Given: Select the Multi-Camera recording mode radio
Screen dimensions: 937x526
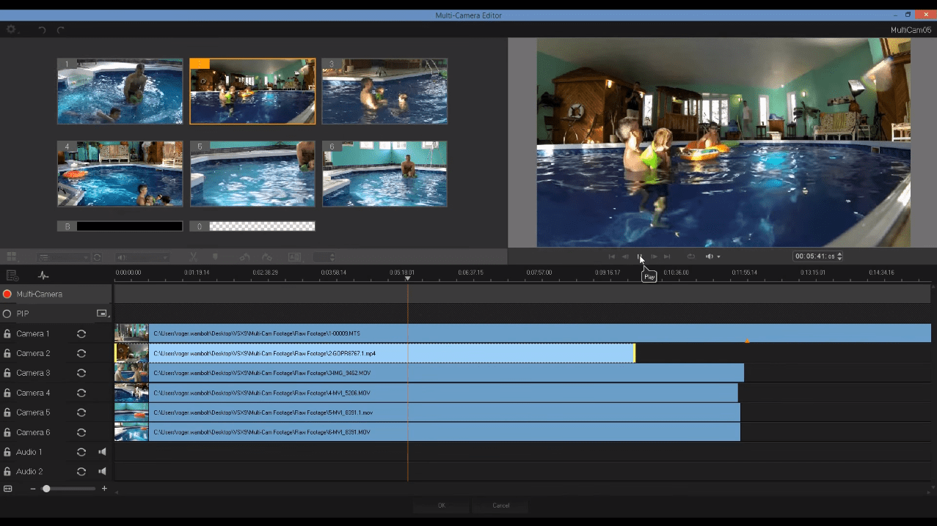Looking at the screenshot, I should coord(6,294).
